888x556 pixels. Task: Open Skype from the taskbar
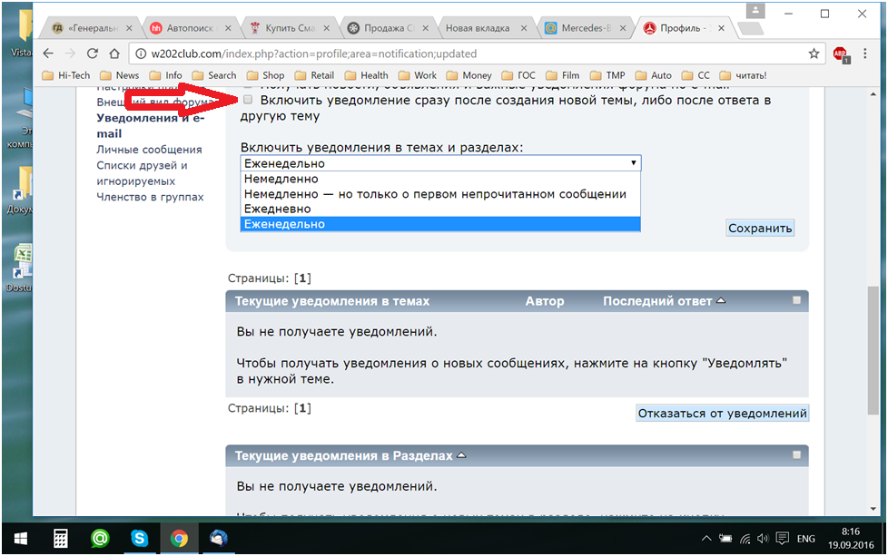tap(139, 539)
